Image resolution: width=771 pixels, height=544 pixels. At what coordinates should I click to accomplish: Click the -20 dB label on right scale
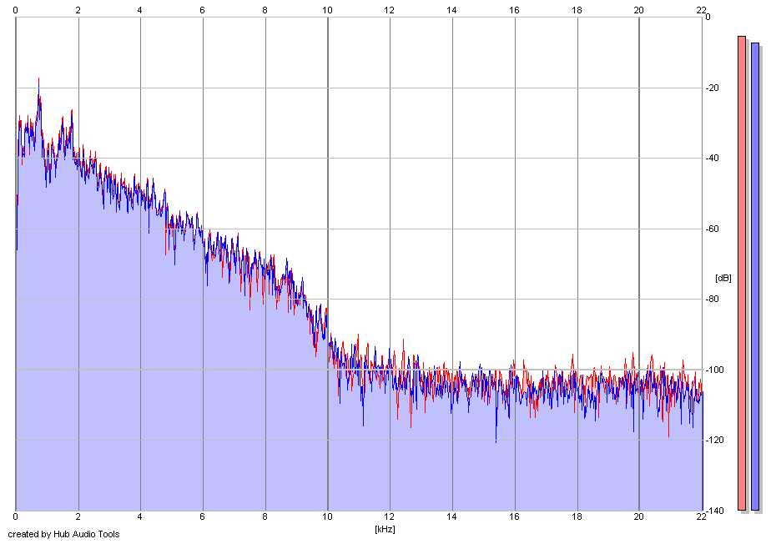(714, 88)
